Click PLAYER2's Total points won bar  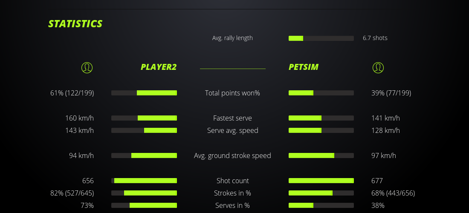tap(144, 93)
